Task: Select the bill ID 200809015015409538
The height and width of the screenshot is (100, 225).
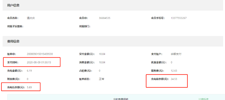Action: click(40, 54)
